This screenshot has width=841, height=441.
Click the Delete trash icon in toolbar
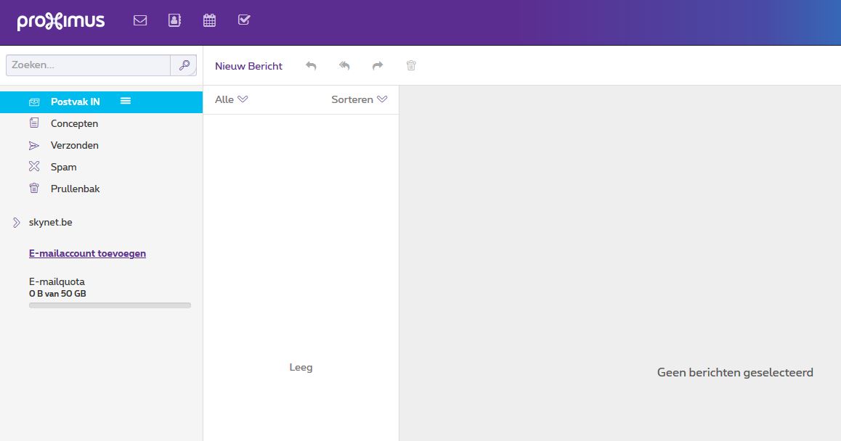point(411,66)
